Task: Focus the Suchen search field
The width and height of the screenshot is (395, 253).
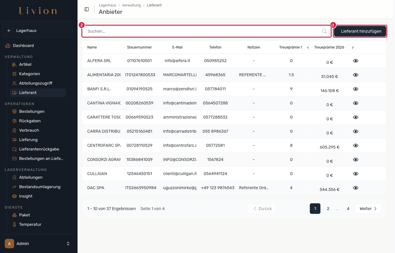Action: pyautogui.click(x=206, y=31)
